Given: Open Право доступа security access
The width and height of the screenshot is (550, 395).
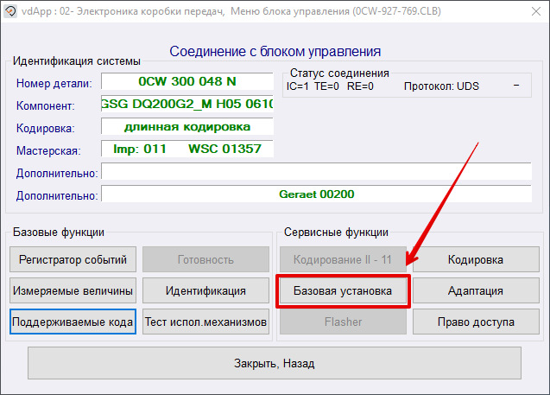Looking at the screenshot, I should click(476, 322).
